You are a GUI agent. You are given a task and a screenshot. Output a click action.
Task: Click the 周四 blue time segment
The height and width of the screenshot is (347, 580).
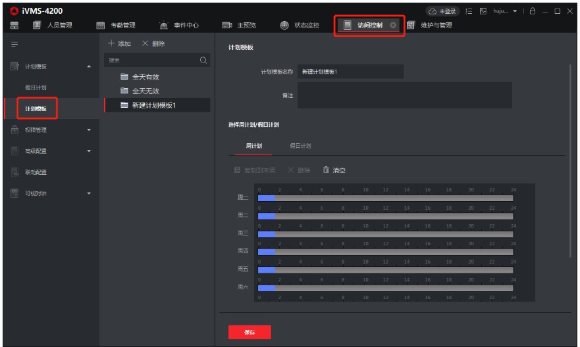tap(267, 252)
